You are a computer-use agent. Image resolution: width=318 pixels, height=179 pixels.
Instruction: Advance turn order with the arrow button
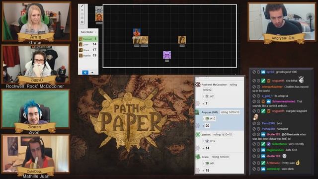[x=92, y=72]
